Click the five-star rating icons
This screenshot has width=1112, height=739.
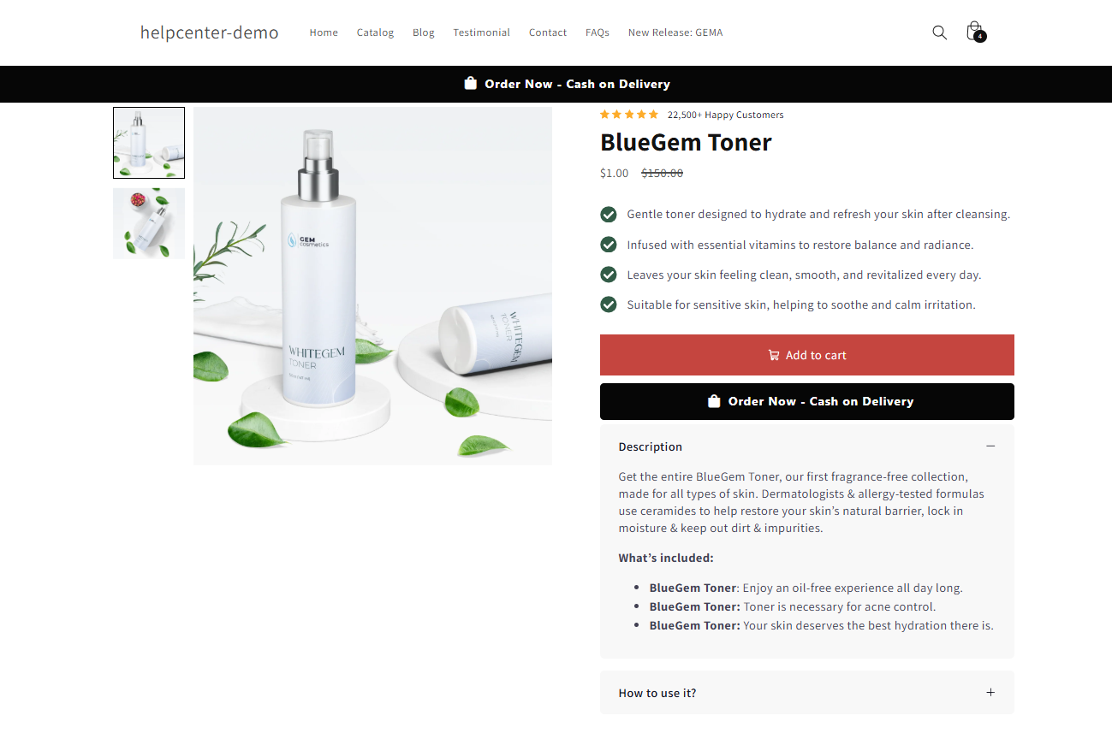pos(629,115)
